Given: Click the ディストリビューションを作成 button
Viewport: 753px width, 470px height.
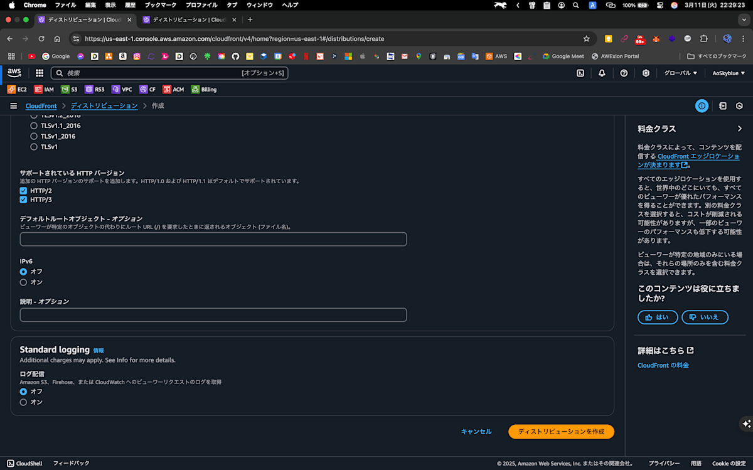Looking at the screenshot, I should point(561,432).
